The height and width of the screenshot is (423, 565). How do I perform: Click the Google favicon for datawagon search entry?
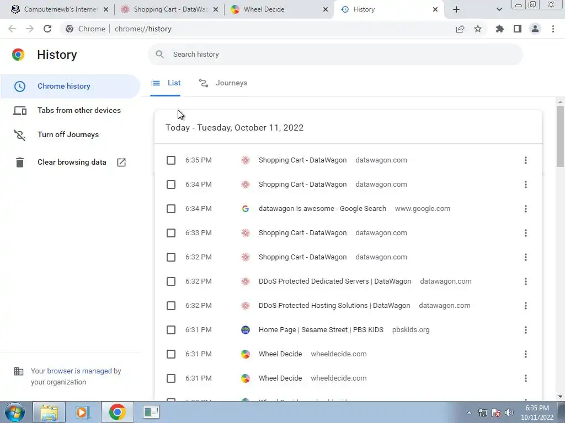246,209
